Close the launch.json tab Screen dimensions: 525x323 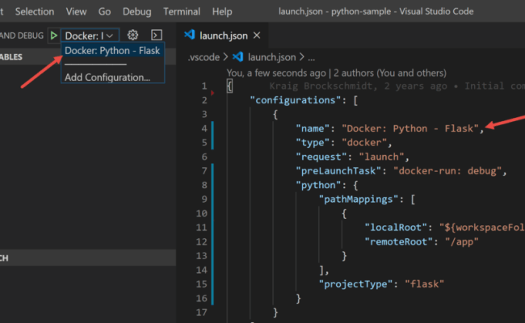[257, 36]
